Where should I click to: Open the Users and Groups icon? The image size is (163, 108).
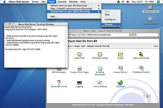(x=141, y=54)
